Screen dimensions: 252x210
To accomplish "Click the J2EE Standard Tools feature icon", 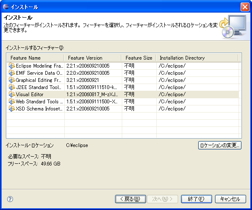I will (x=11, y=87).
